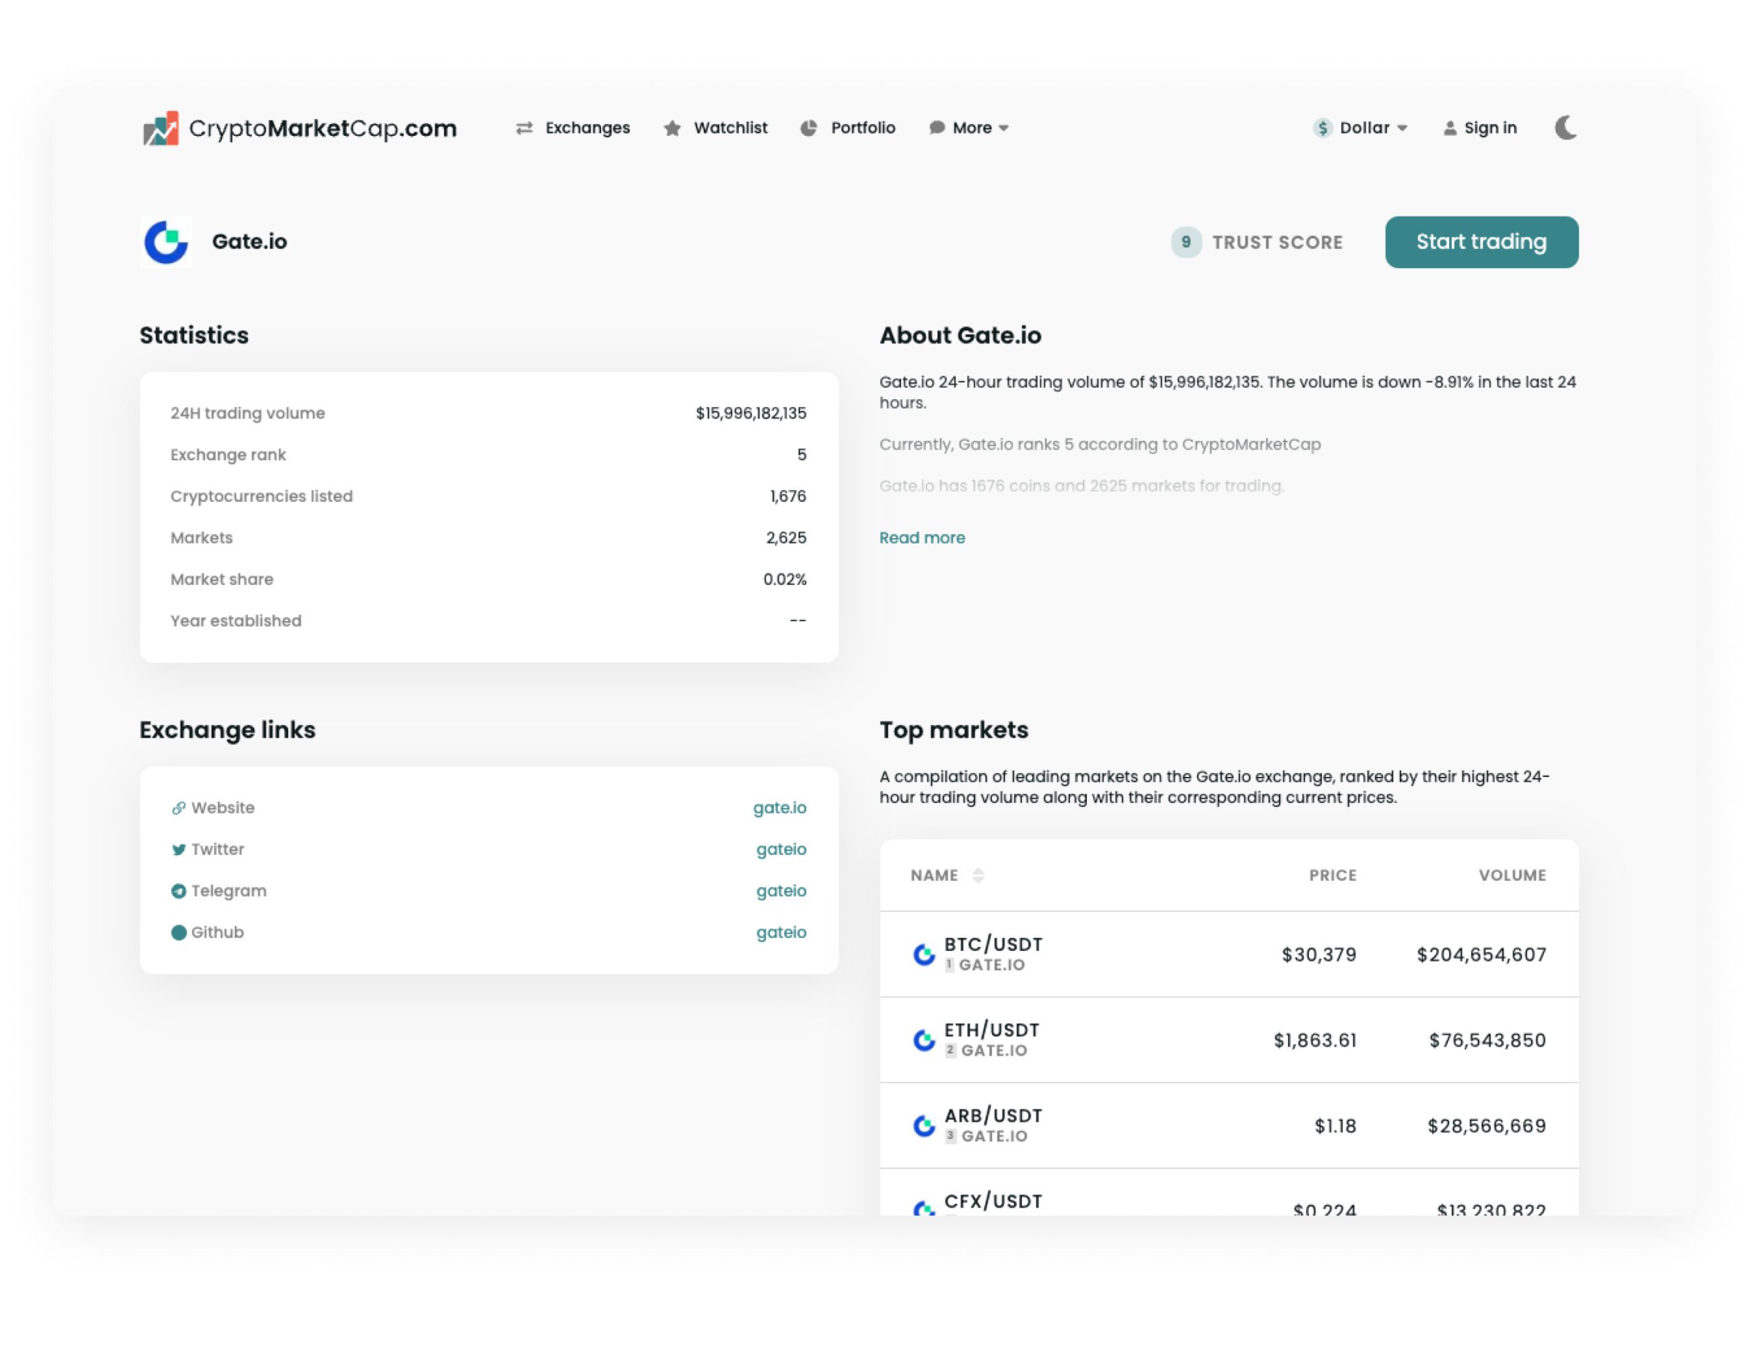Click the ETH volume $76,543,850
The width and height of the screenshot is (1749, 1345).
tap(1487, 1040)
